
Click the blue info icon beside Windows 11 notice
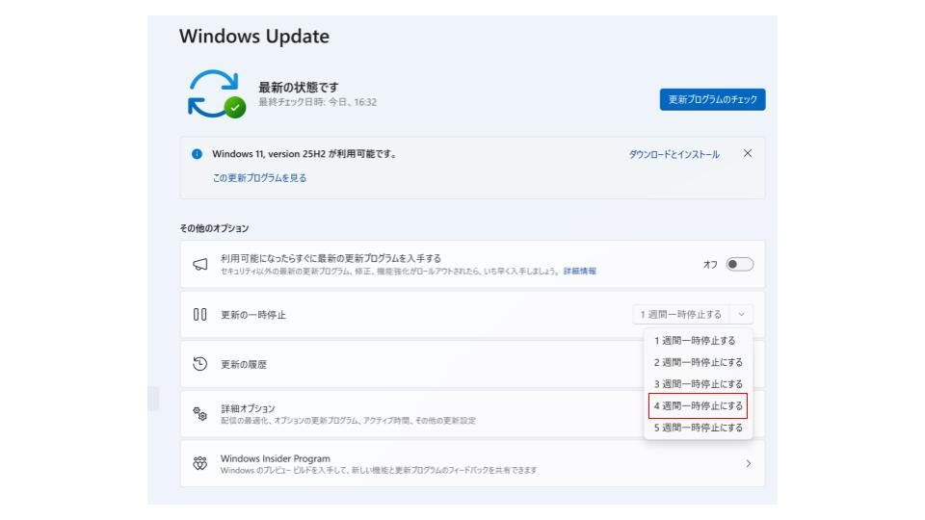[x=197, y=154]
